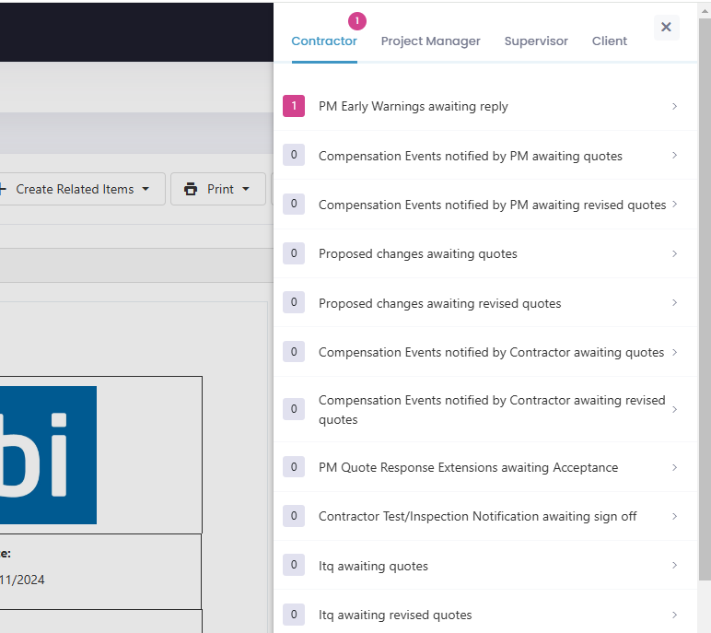
Task: Click chevron for Proposed changes awaiting quotes
Action: tap(674, 253)
